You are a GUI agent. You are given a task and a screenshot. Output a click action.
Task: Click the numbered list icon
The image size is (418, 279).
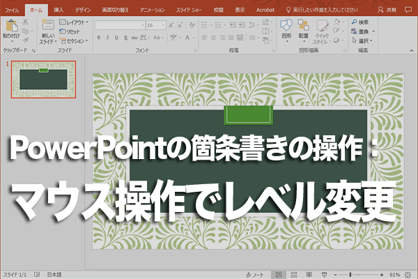coord(218,25)
